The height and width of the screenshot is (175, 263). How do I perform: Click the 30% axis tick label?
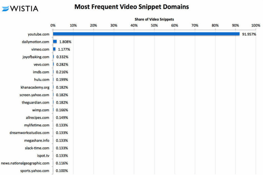pyautogui.click(x=114, y=25)
